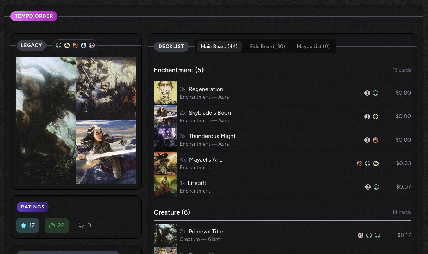
Task: Click the green mana symbol on Mayael's Aria
Action: click(368, 164)
